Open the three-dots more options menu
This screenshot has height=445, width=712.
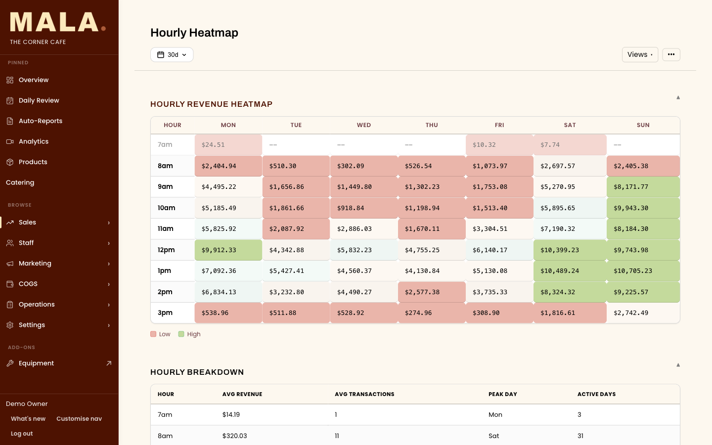click(671, 54)
